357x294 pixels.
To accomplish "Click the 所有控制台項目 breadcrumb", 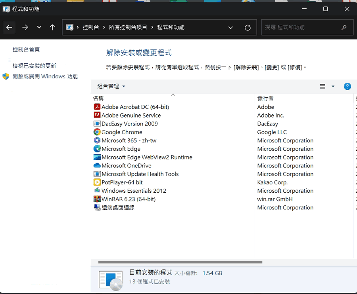I will coord(128,27).
